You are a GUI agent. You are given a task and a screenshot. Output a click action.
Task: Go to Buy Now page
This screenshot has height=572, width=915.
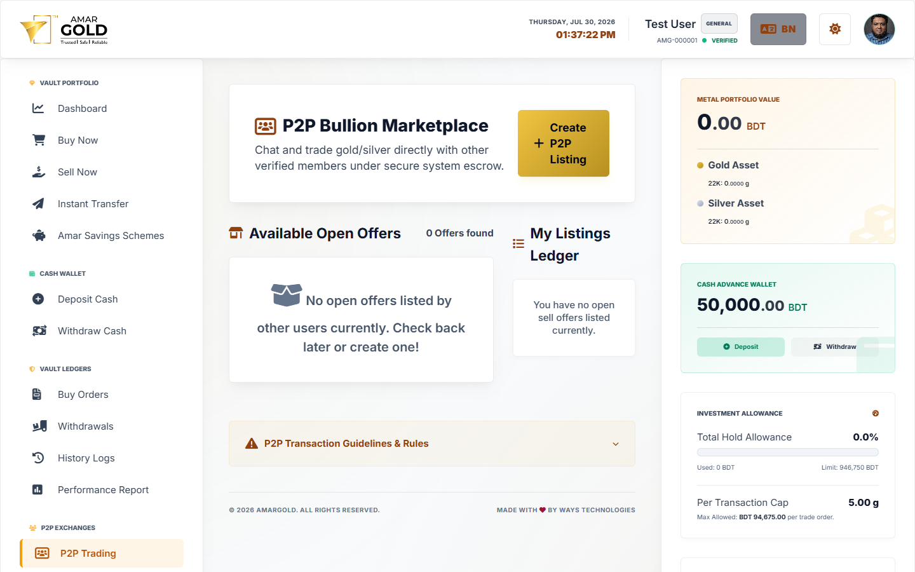pyautogui.click(x=102, y=140)
